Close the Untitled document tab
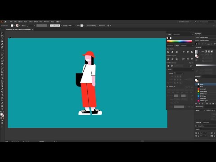This screenshot has width=216, height=162. [x=33, y=29]
